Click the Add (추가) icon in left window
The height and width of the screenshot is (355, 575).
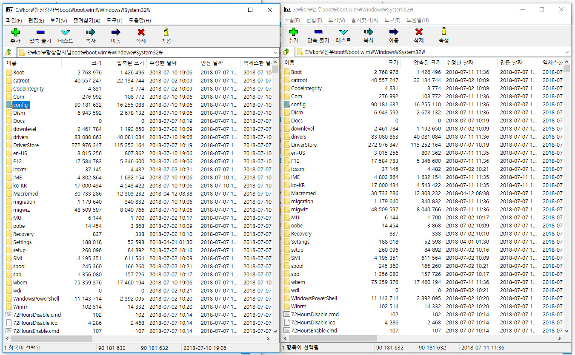15,32
